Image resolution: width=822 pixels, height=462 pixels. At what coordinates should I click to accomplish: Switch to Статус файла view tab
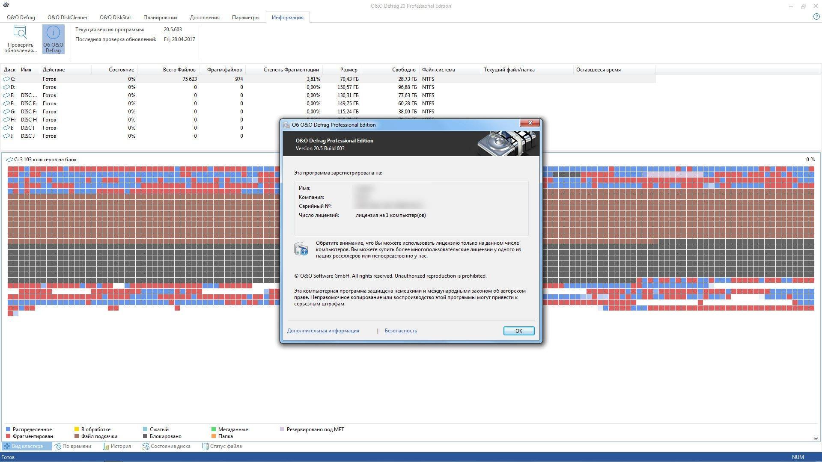[222, 446]
